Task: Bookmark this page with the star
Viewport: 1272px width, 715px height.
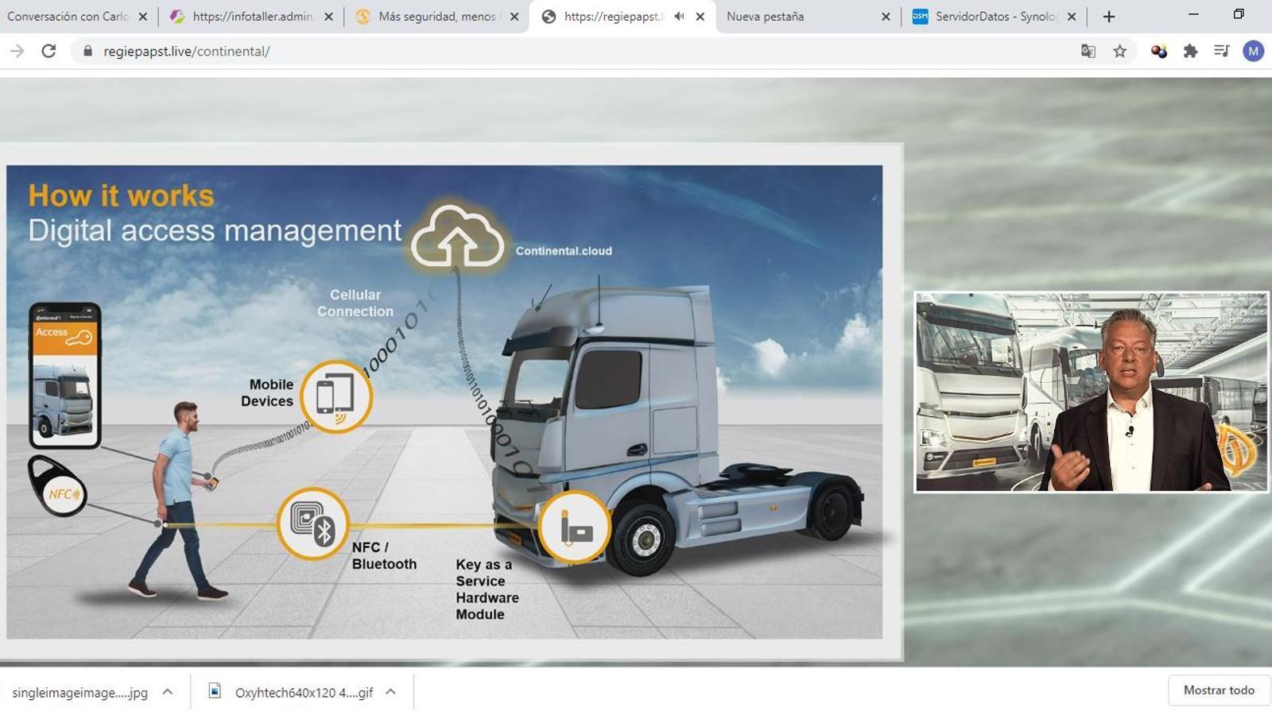Action: pyautogui.click(x=1119, y=52)
